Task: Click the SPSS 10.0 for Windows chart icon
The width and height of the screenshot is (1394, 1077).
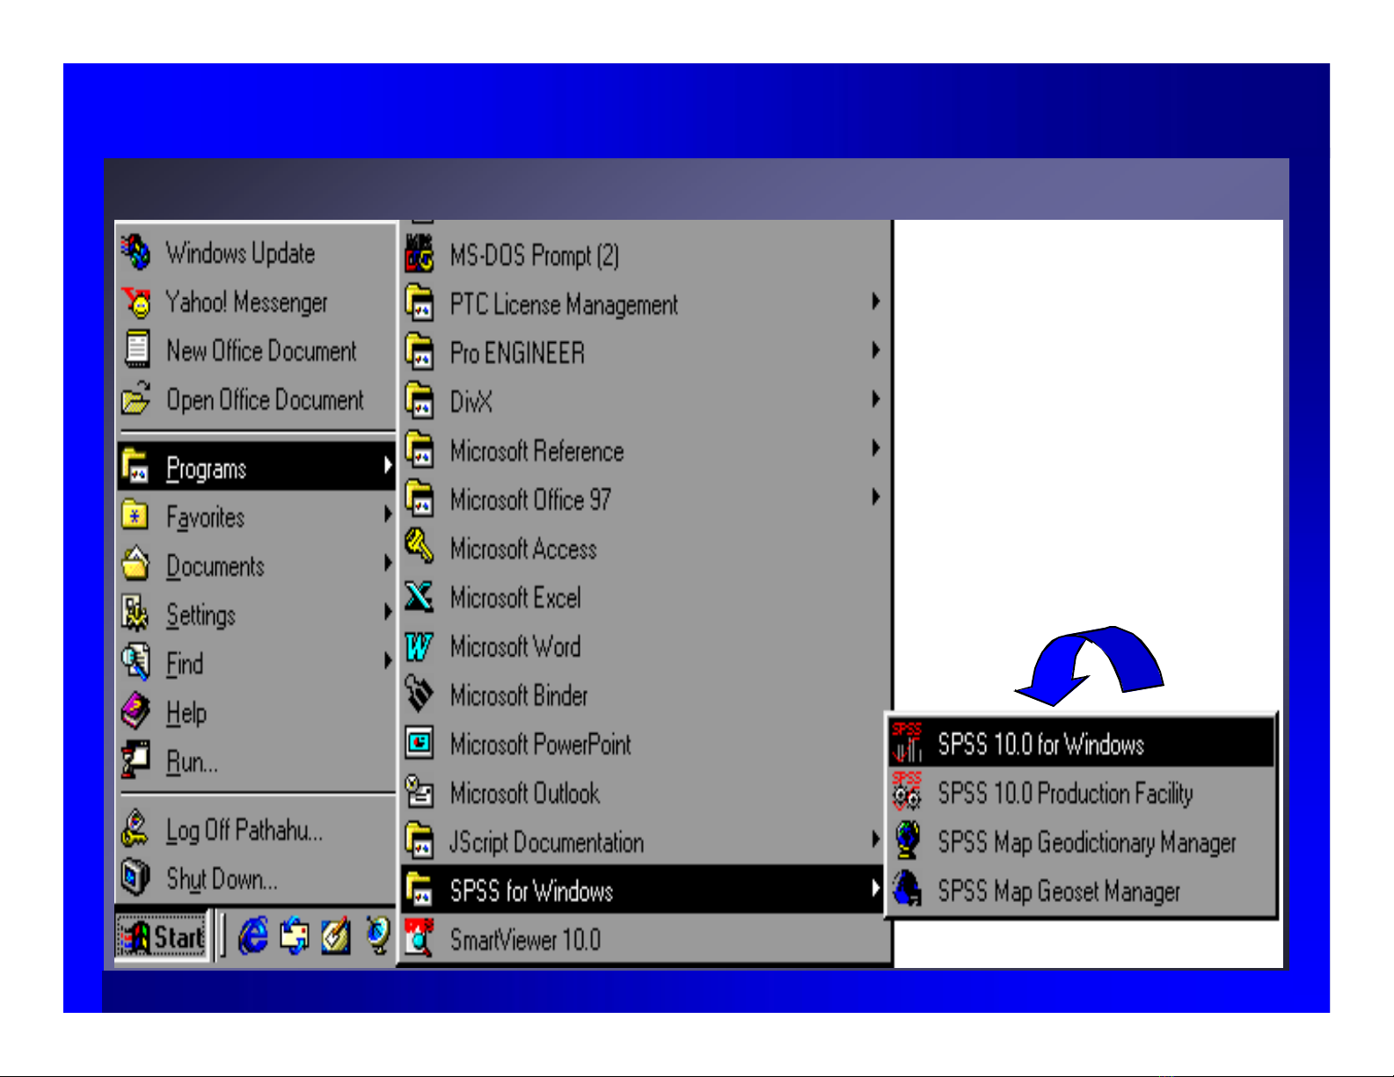Action: pyautogui.click(x=907, y=742)
